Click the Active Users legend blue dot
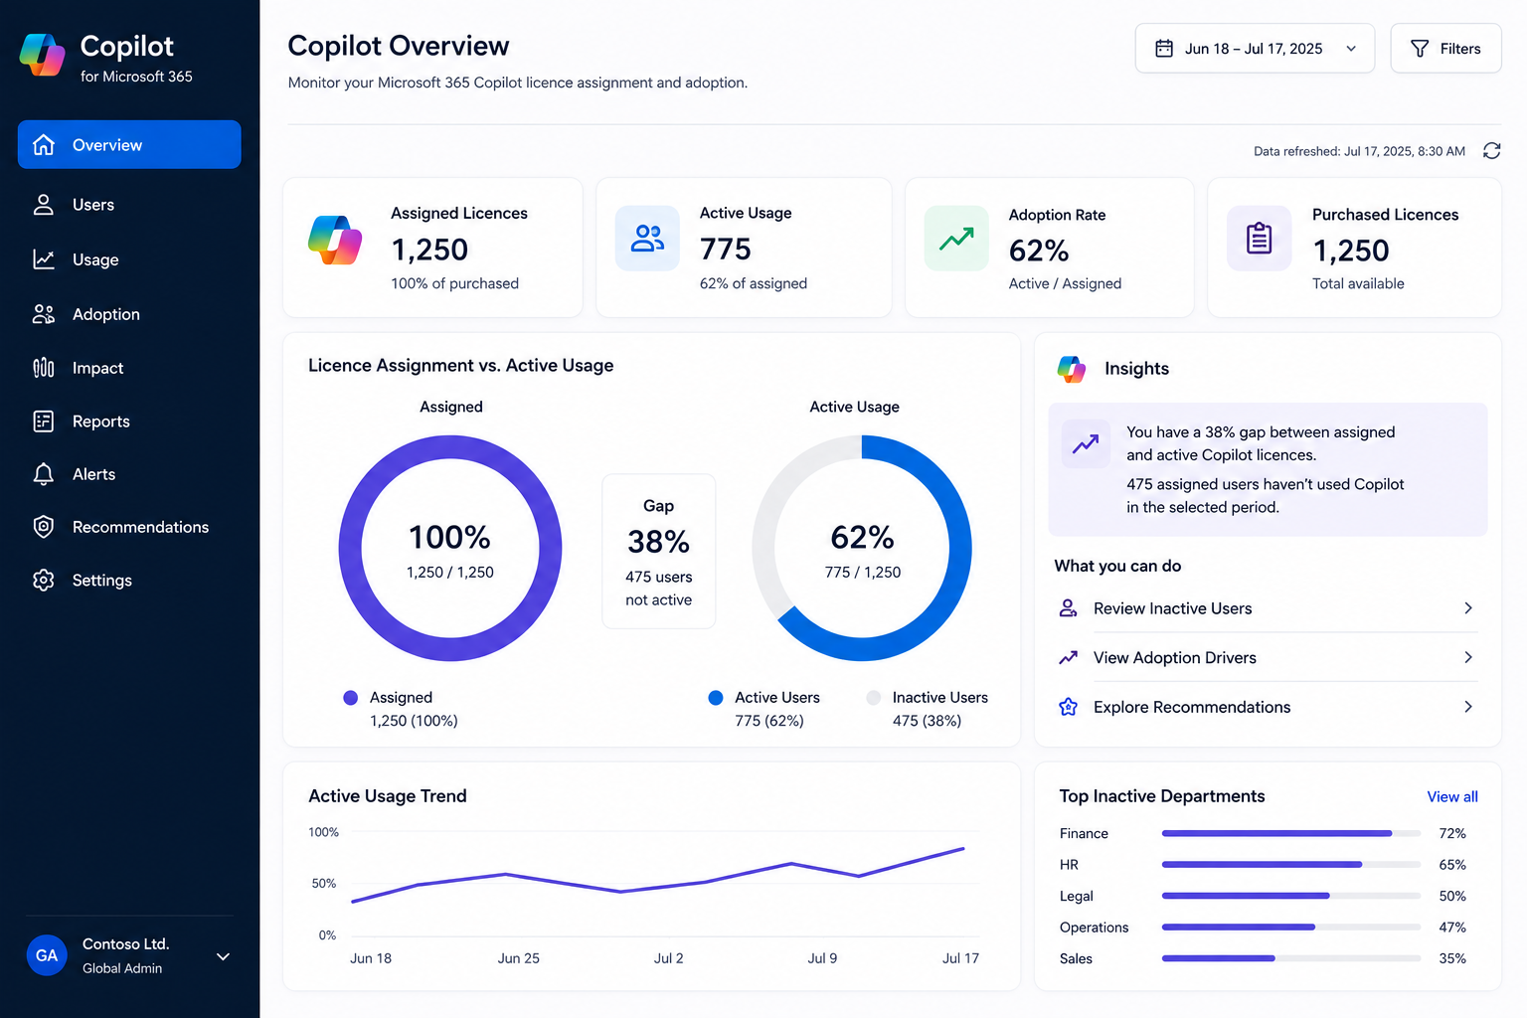 (716, 698)
